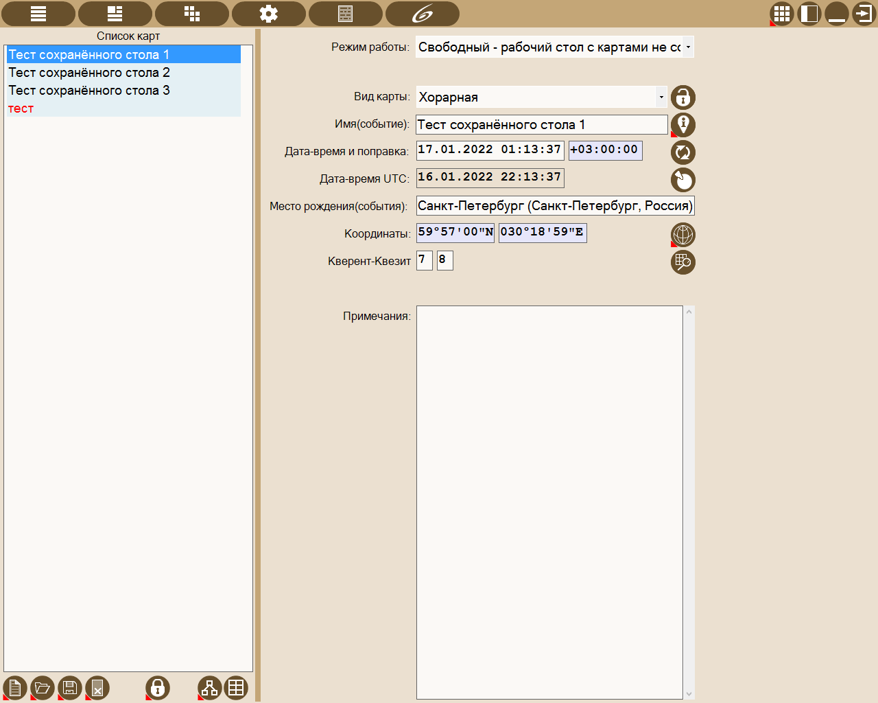Switch to the list view tab
Image resolution: width=878 pixels, height=703 pixels.
coord(38,14)
